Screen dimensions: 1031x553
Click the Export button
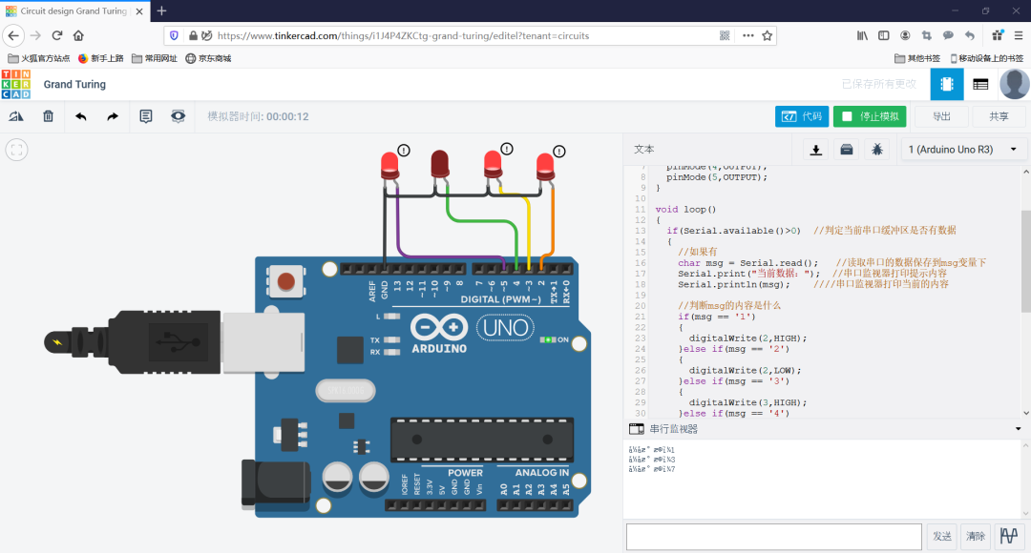(941, 116)
